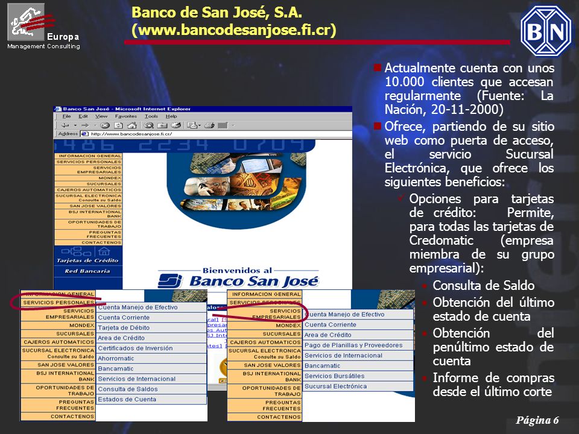Choose Estados de Cuenta from the submenu
579x434 pixels.
coord(151,400)
